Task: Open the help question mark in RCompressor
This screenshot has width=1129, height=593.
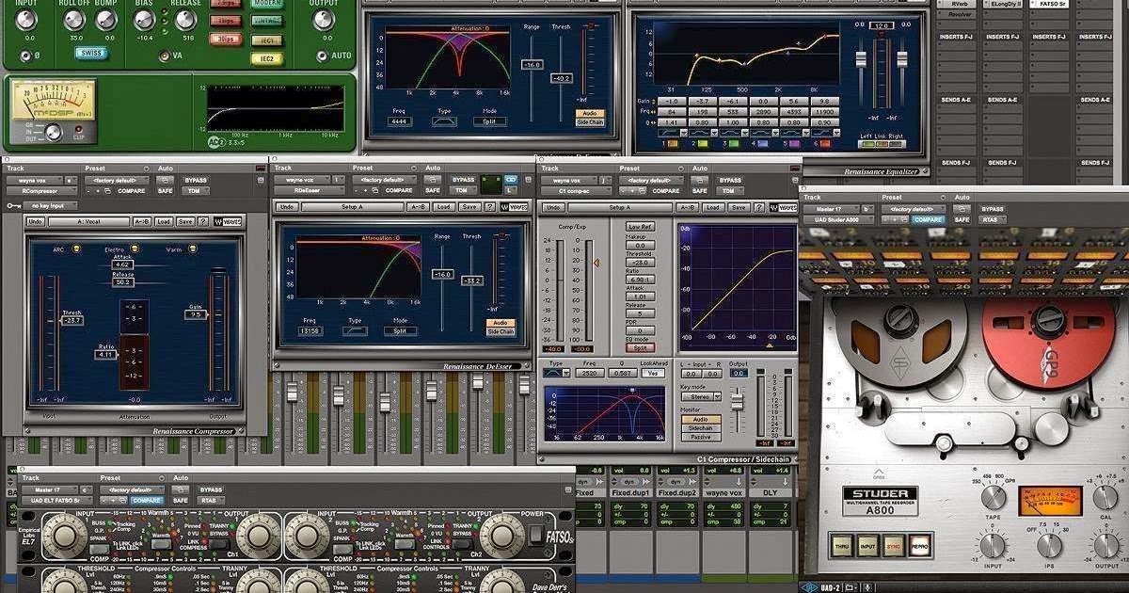Action: pyautogui.click(x=203, y=222)
